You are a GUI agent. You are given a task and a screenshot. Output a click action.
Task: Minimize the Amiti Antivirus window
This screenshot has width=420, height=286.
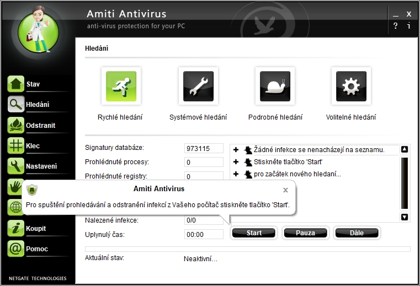(x=396, y=15)
